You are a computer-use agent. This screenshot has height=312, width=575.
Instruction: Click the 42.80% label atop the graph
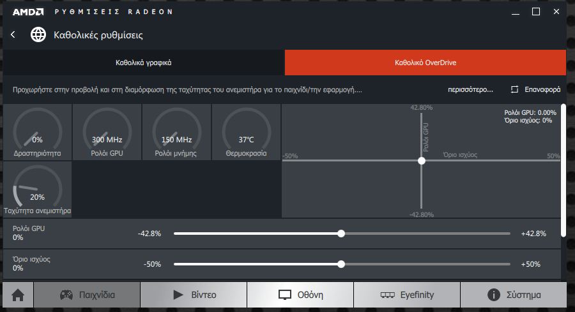[x=422, y=107]
